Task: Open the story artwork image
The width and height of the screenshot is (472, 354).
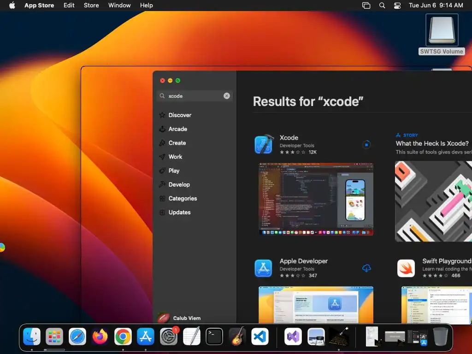Action: [433, 201]
